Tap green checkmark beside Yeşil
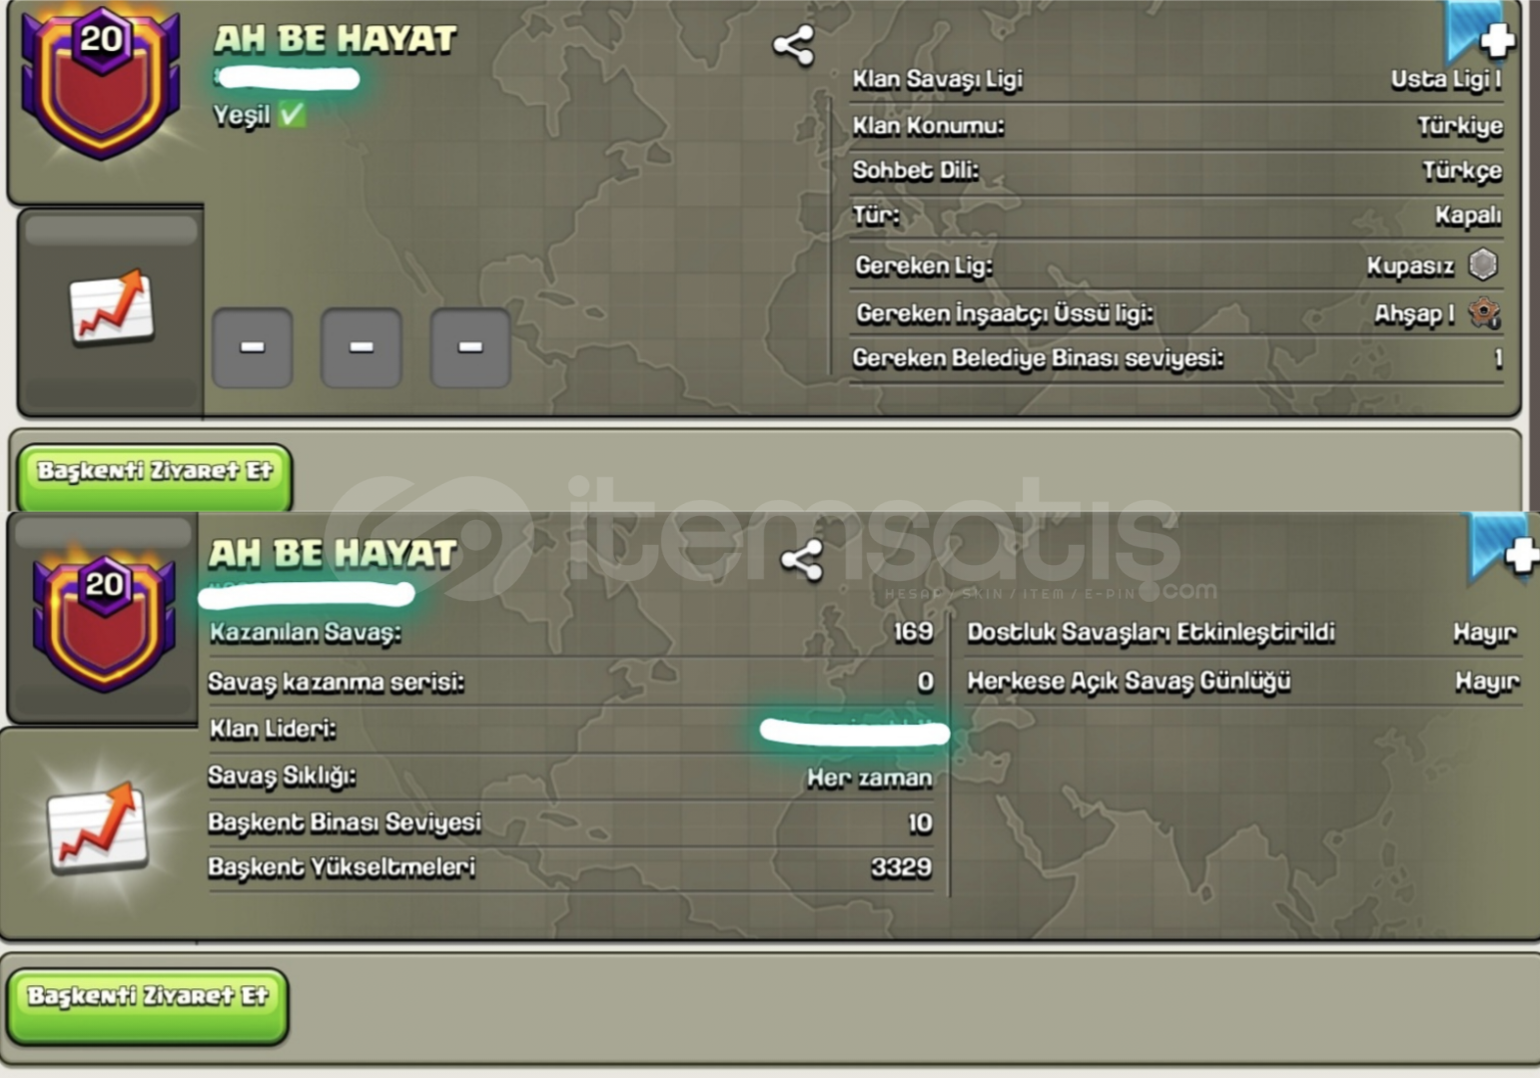 coord(292,114)
